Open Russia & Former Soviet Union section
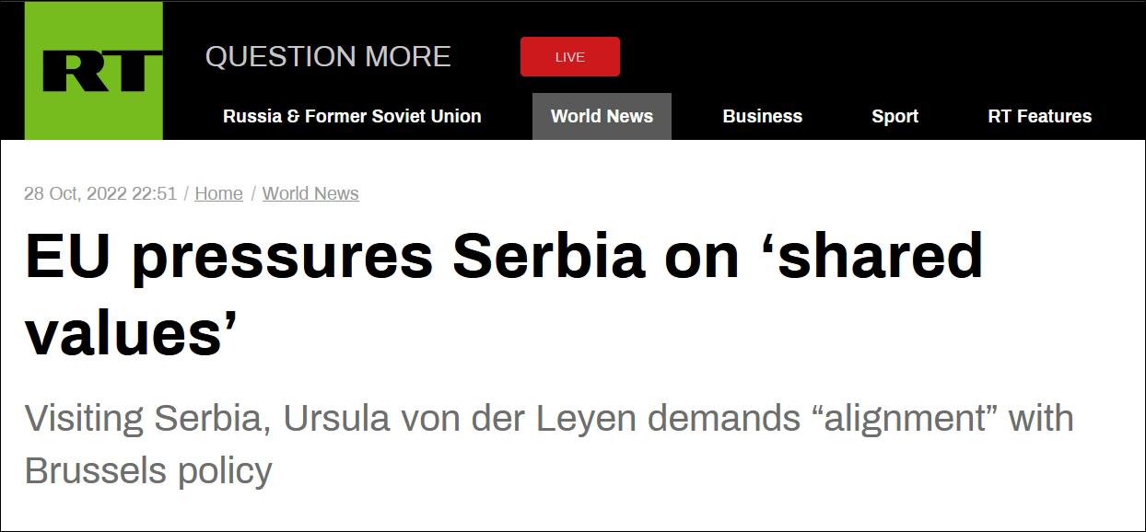Image resolution: width=1146 pixels, height=532 pixels. (352, 117)
